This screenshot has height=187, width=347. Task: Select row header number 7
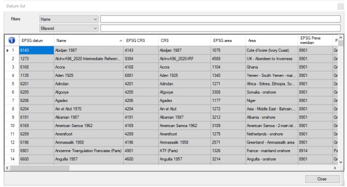pyautogui.click(x=12, y=101)
